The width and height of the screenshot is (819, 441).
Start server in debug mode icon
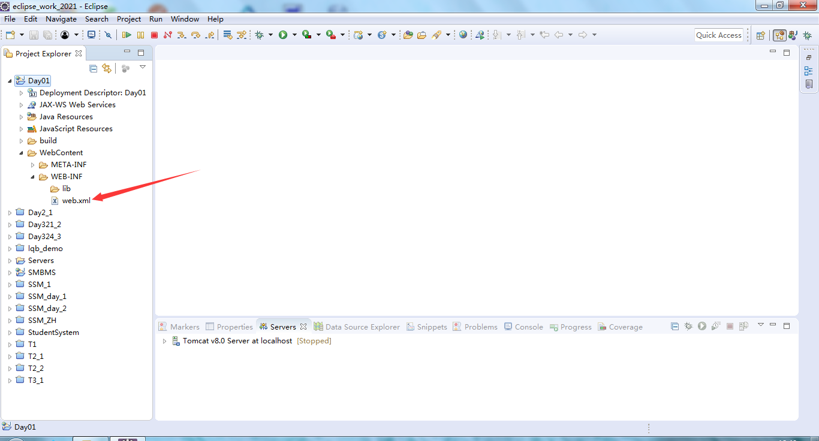pyautogui.click(x=688, y=327)
